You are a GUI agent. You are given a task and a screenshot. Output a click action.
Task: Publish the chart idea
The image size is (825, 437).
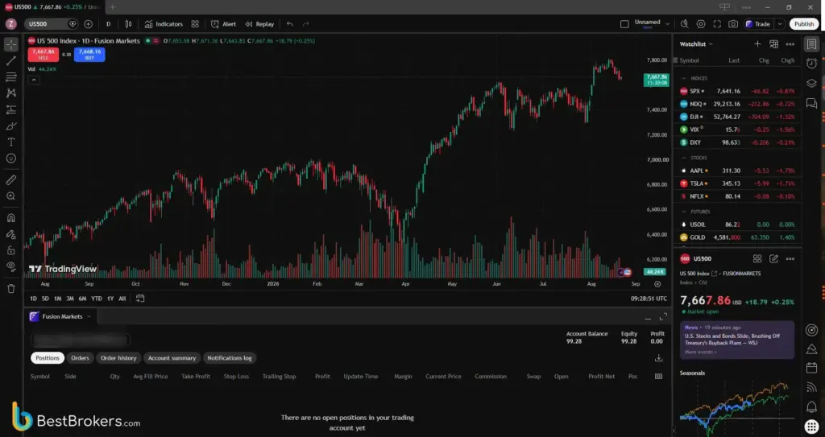804,24
